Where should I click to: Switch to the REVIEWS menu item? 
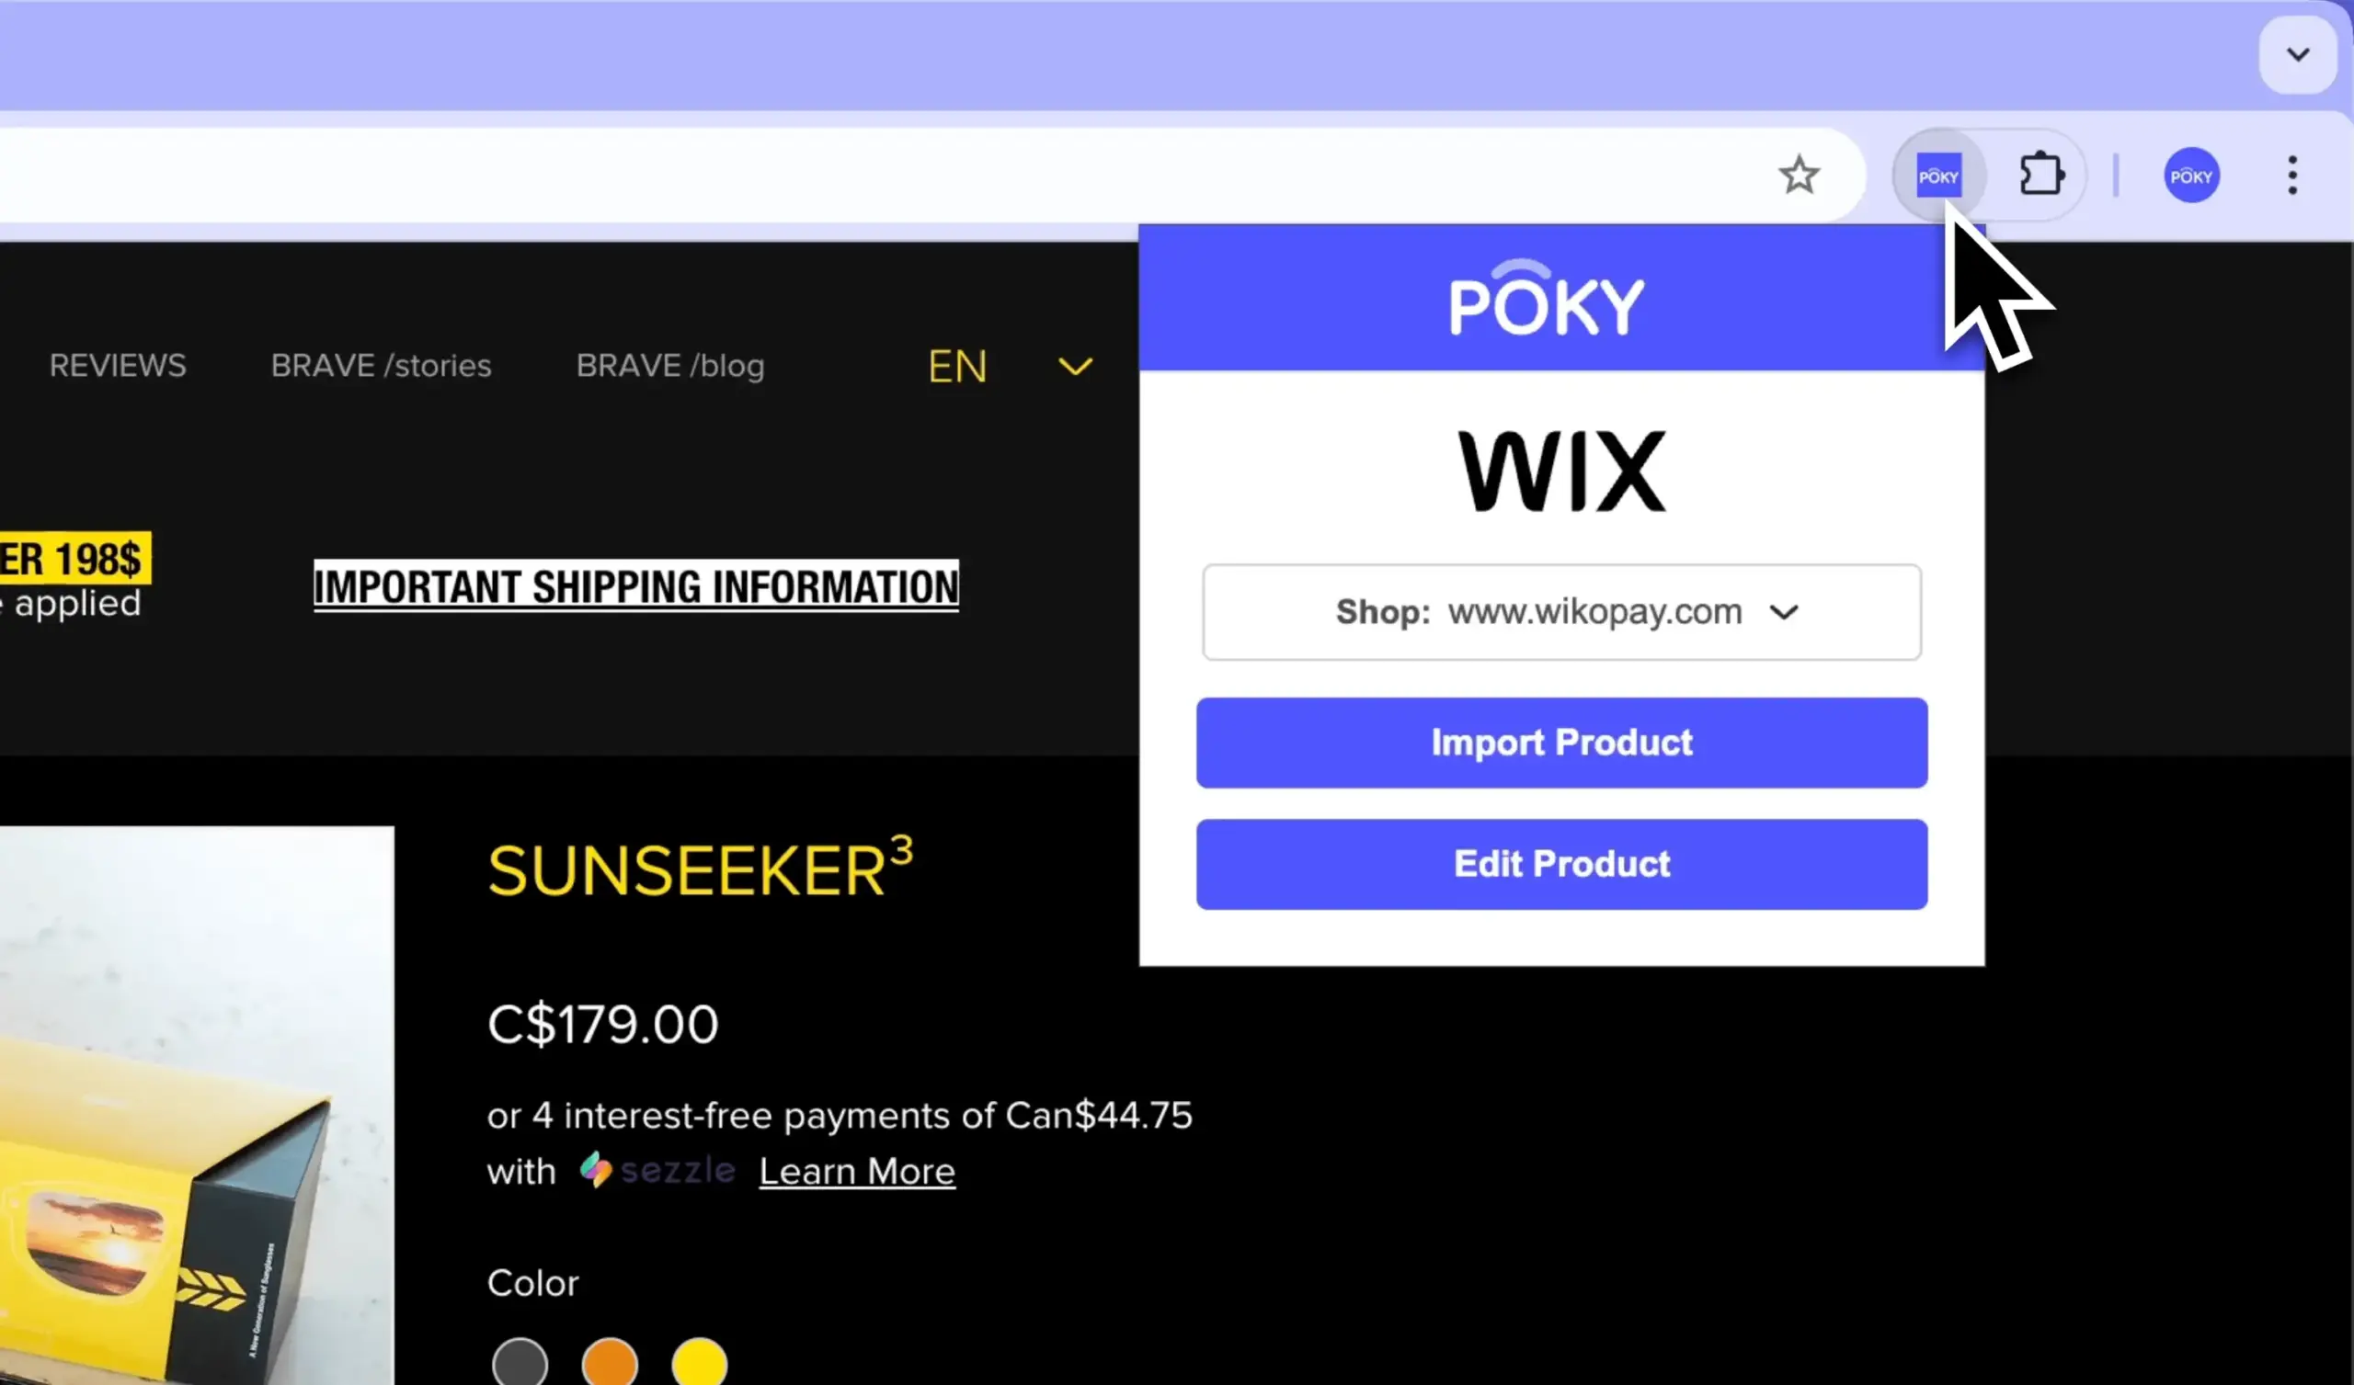(x=118, y=366)
